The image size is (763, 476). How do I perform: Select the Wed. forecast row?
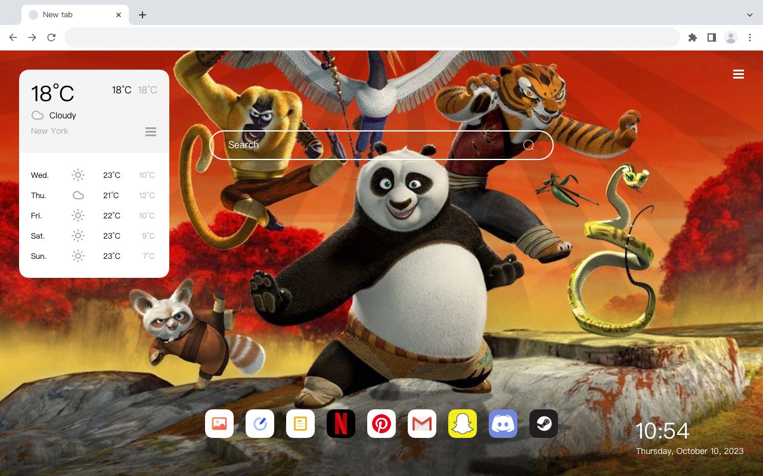click(94, 175)
